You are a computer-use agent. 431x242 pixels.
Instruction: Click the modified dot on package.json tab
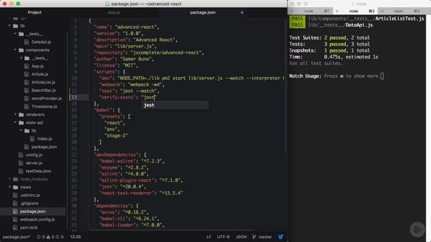tap(242, 12)
